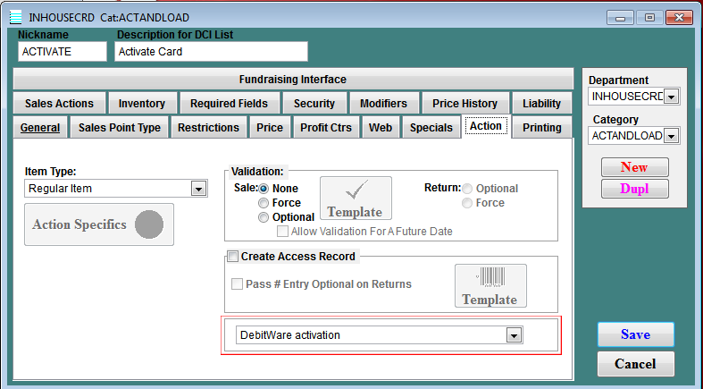Image resolution: width=703 pixels, height=389 pixels.
Task: Open the Printing tab
Action: click(541, 127)
